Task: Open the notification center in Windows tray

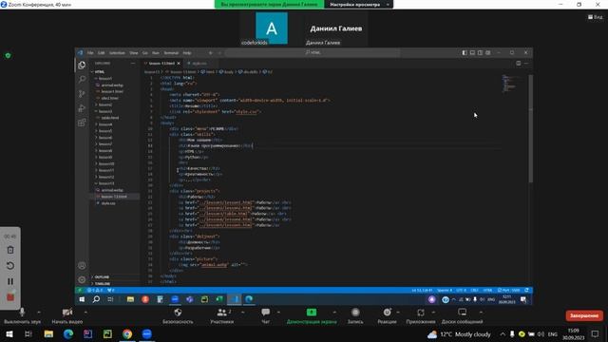Action: click(596, 333)
